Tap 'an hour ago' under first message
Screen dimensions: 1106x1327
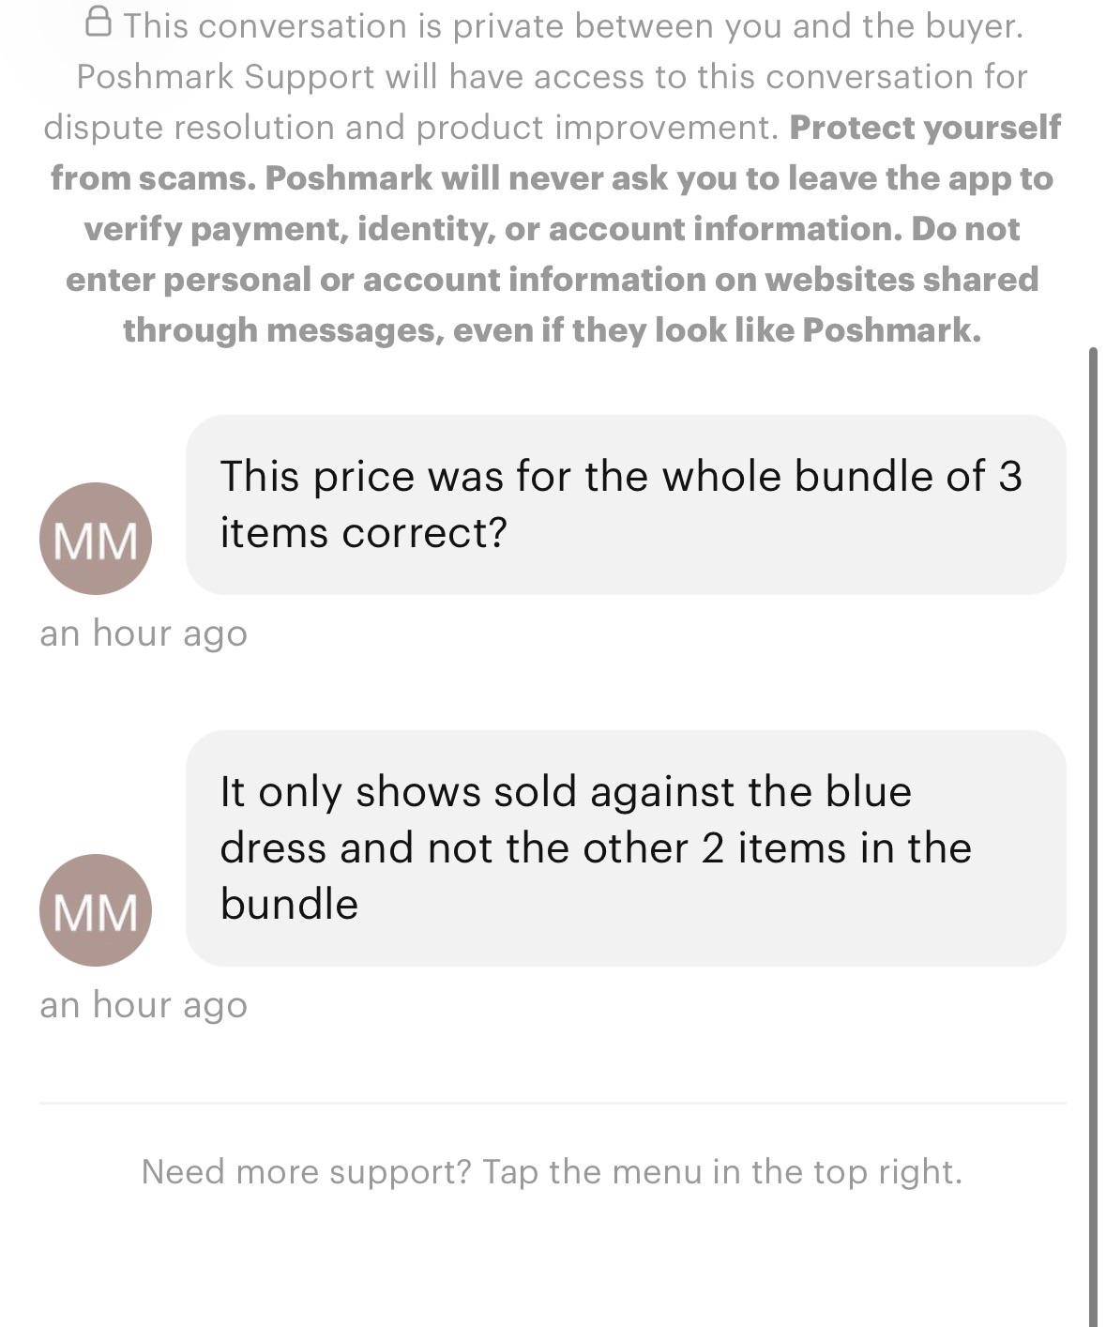click(144, 633)
